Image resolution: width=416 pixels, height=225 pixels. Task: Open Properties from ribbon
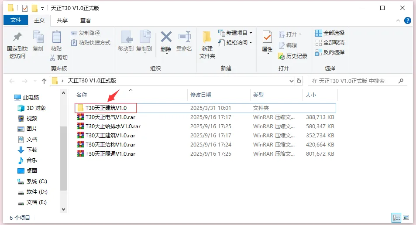click(x=267, y=42)
